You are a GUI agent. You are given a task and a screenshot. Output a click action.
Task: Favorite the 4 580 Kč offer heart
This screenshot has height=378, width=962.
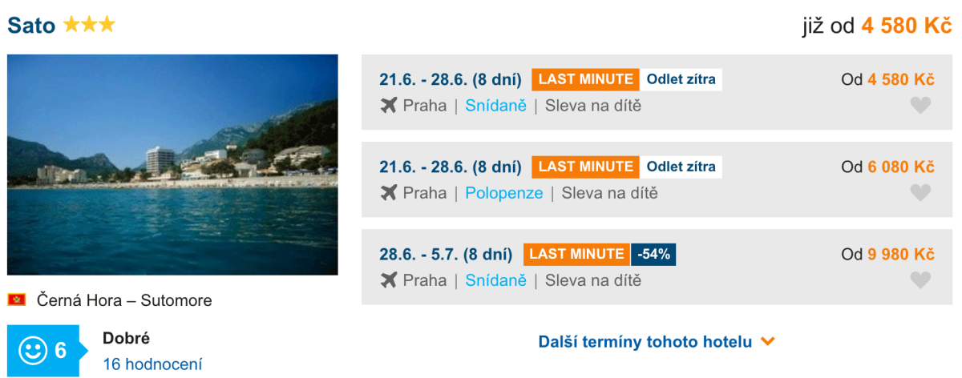click(x=921, y=105)
